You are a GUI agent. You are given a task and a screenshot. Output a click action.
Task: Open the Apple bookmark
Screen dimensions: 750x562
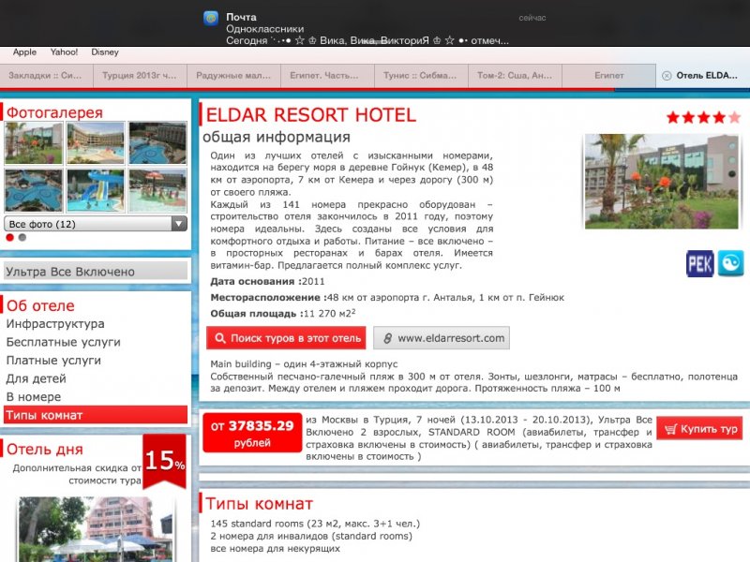coord(24,52)
